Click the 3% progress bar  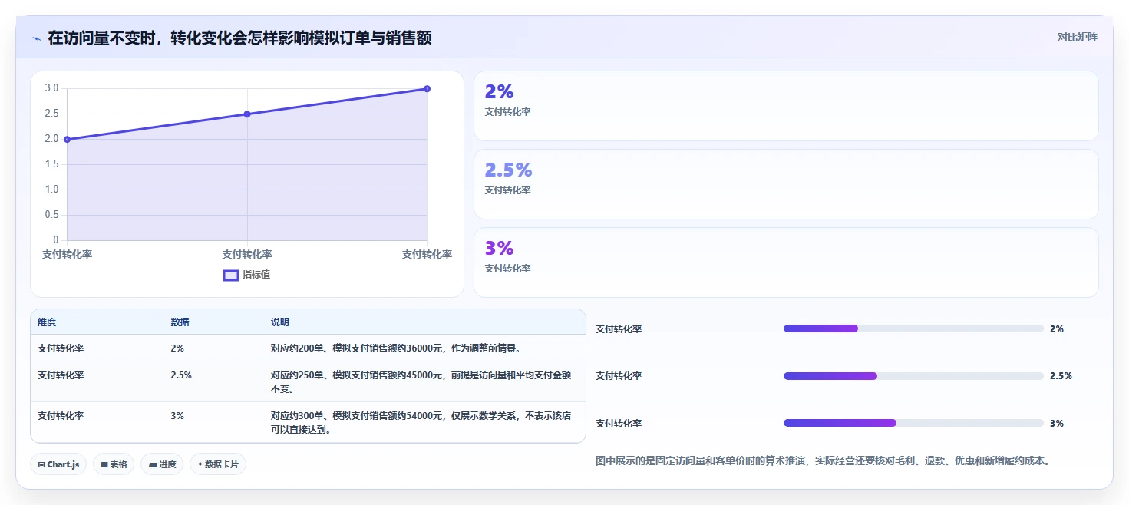point(913,423)
